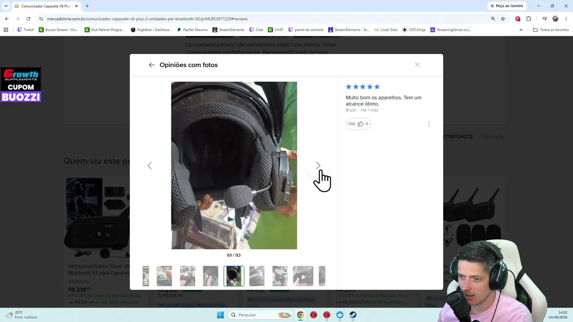
Task: Show the previous review photo
Action: 150,165
